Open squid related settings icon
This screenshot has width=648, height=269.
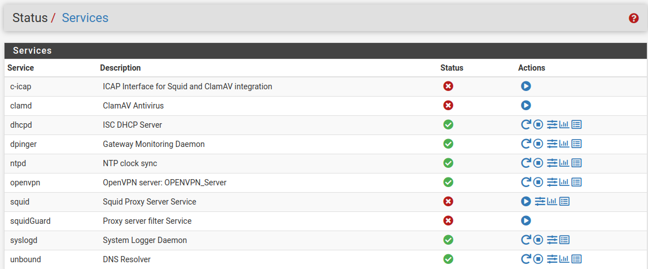tap(540, 202)
